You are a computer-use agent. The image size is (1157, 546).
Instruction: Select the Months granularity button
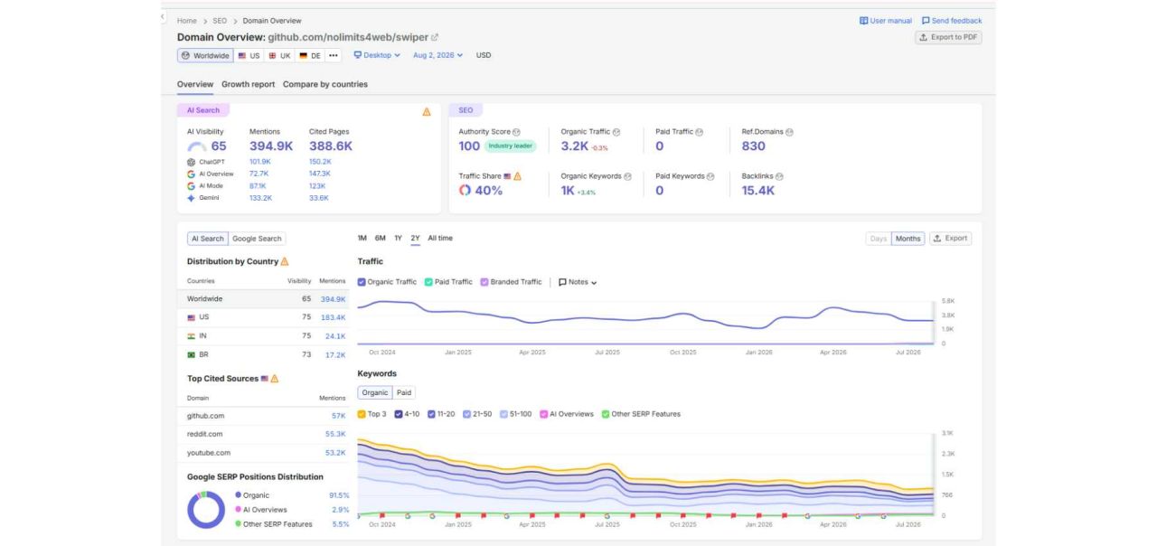click(908, 239)
